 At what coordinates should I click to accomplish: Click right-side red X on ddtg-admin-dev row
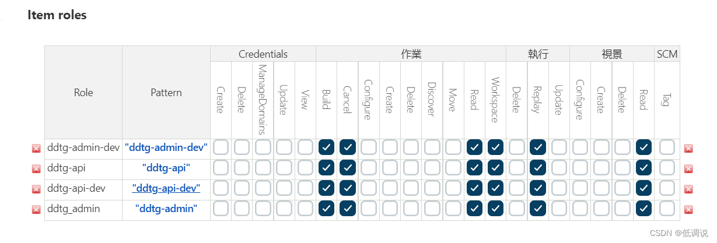(688, 148)
